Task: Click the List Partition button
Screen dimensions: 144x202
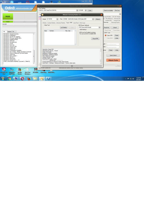Action: 64,27
